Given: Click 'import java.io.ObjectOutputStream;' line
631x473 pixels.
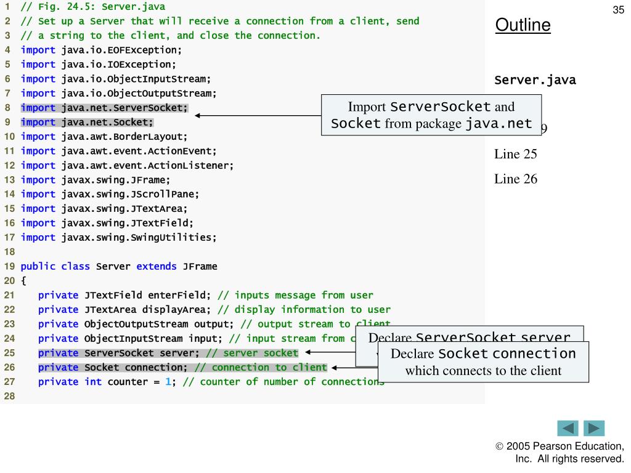Looking at the screenshot, I should coord(118,94).
